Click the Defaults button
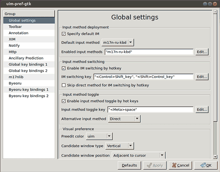This screenshot has width=220, height=172. point(129,165)
